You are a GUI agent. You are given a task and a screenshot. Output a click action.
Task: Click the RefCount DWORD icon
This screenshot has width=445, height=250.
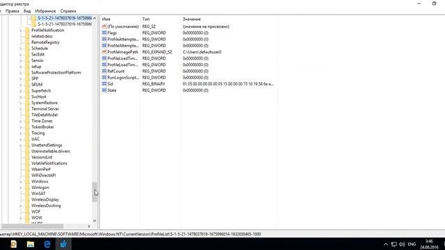tap(104, 71)
